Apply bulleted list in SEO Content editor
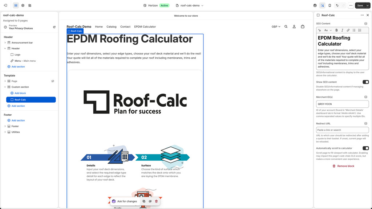Screen dimensions: 372x209 354,30
